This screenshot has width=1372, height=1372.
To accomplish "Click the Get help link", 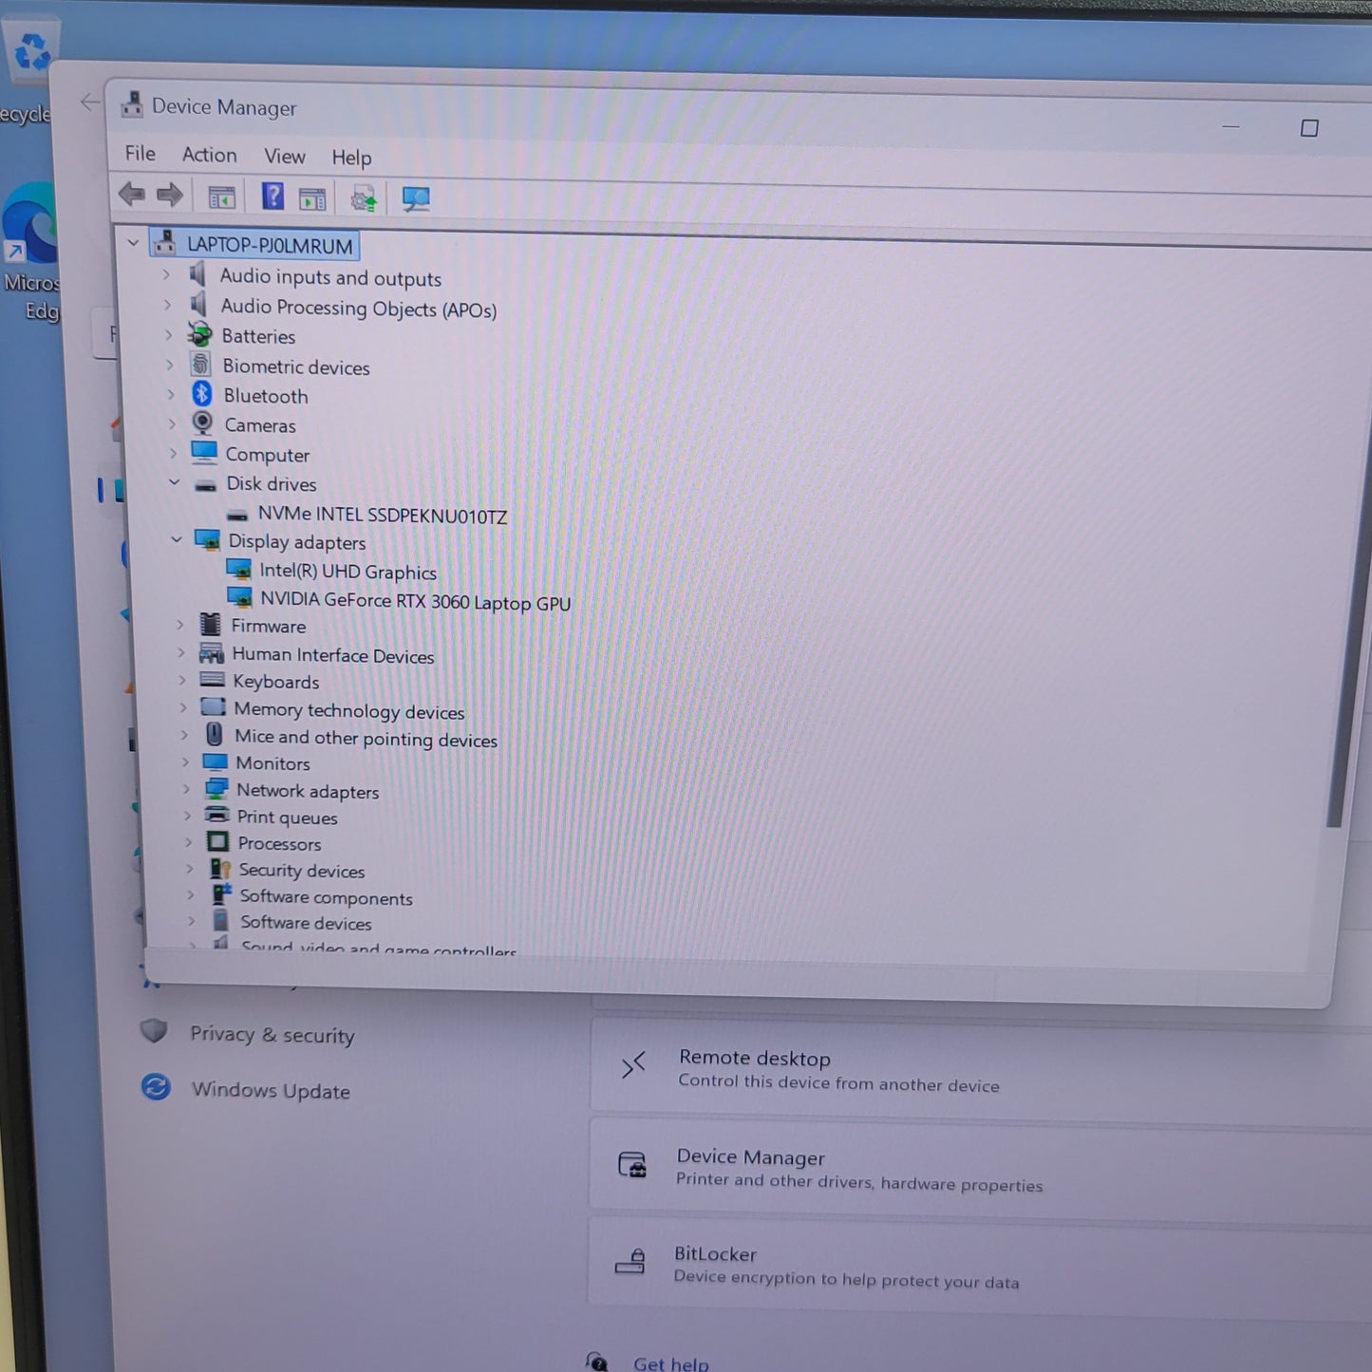I will 670,1363.
